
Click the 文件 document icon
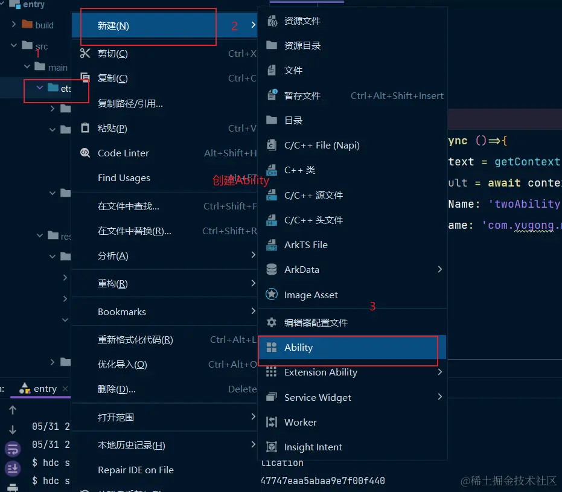pos(272,70)
